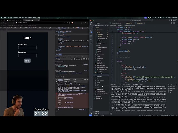This screenshot has width=178, height=133.
Task: Switch to the MessageBoard.tsx editor tab
Action: (116, 23)
